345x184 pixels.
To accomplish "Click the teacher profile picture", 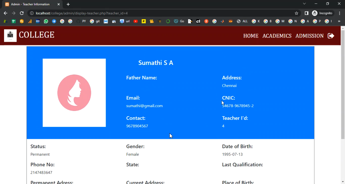I will tap(74, 93).
